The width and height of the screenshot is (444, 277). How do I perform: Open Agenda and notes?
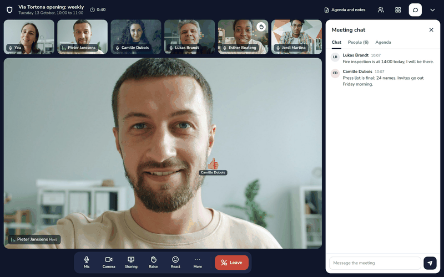coord(345,10)
